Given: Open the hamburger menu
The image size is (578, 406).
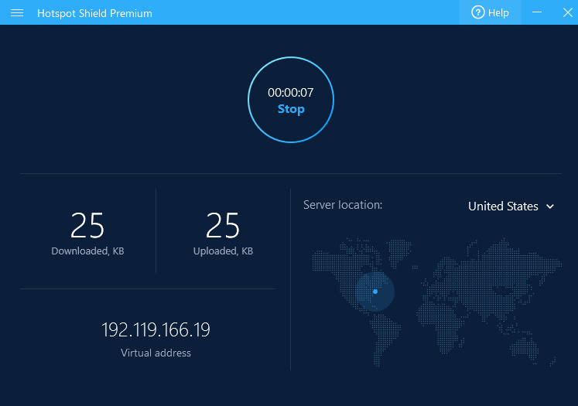Looking at the screenshot, I should pyautogui.click(x=17, y=13).
